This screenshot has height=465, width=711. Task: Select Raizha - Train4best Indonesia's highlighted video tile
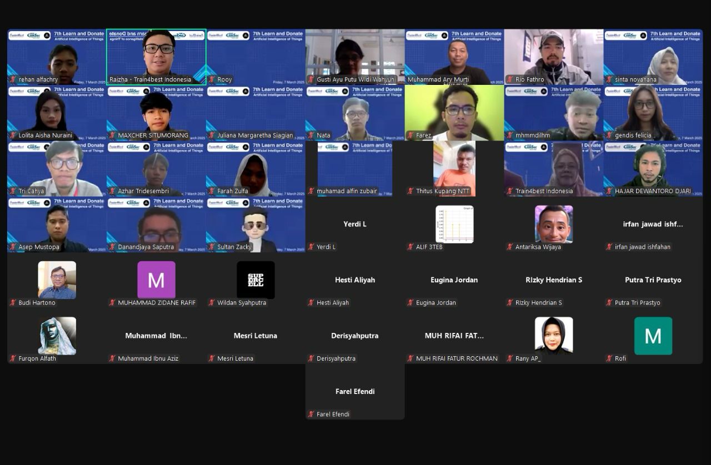click(156, 55)
